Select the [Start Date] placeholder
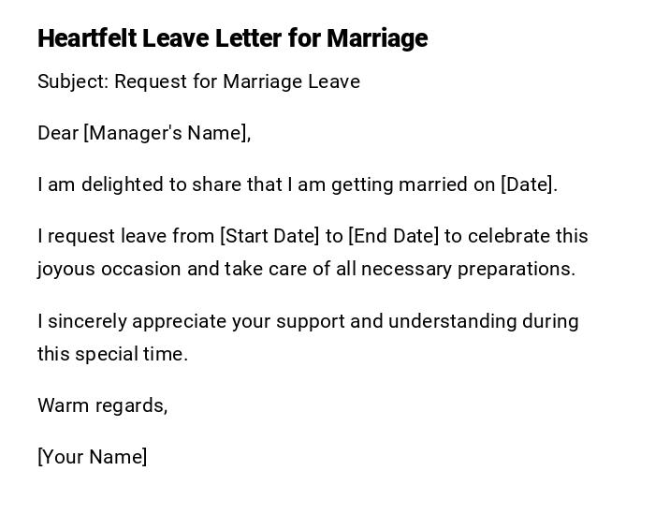The height and width of the screenshot is (515, 655). point(269,236)
